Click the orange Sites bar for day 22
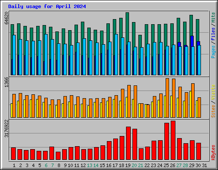This screenshot has width=218, height=170. pos(148,111)
